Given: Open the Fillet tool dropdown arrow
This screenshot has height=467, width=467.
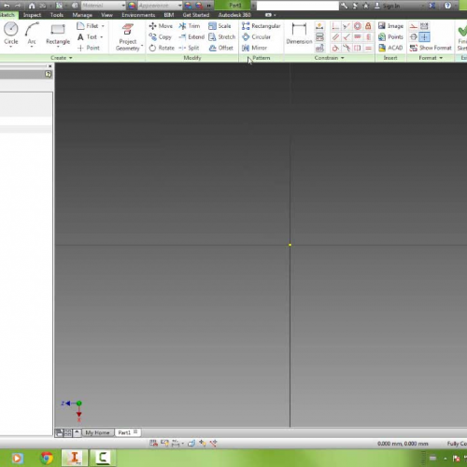Looking at the screenshot, I should 103,26.
